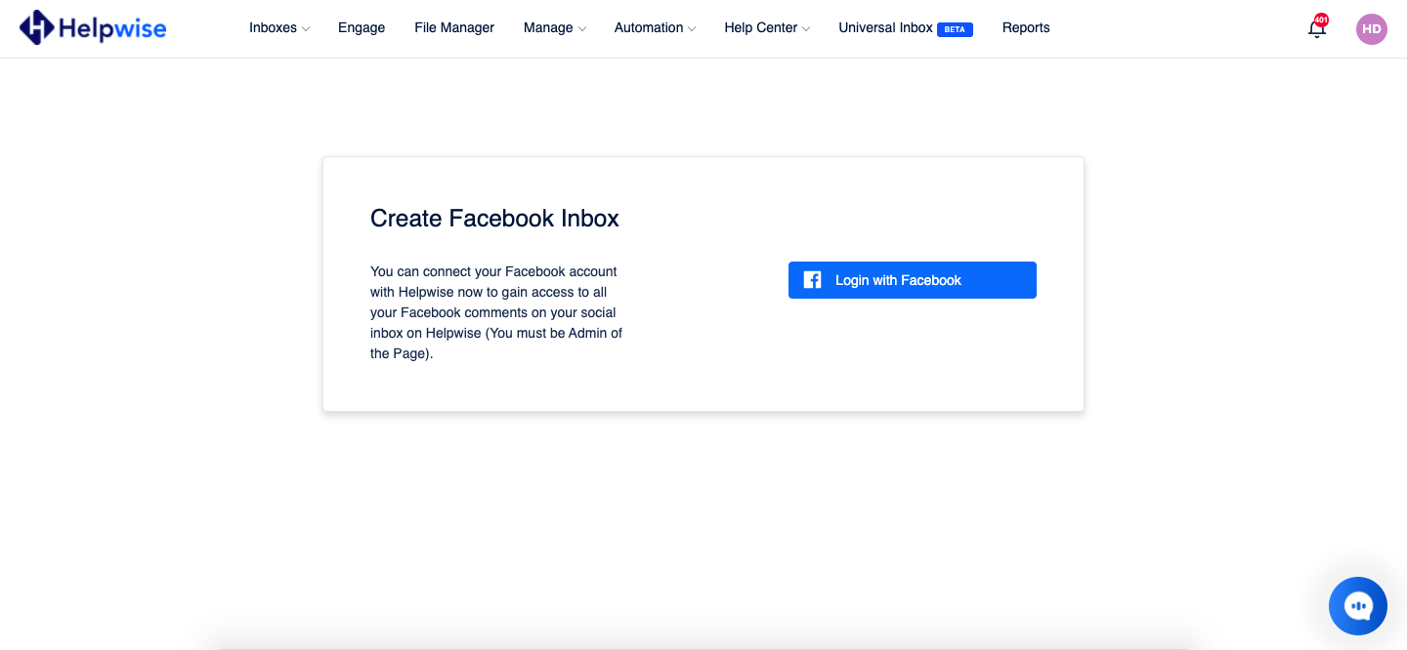This screenshot has width=1407, height=650.
Task: Click the Create Facebook Inbox heading
Action: [494, 219]
